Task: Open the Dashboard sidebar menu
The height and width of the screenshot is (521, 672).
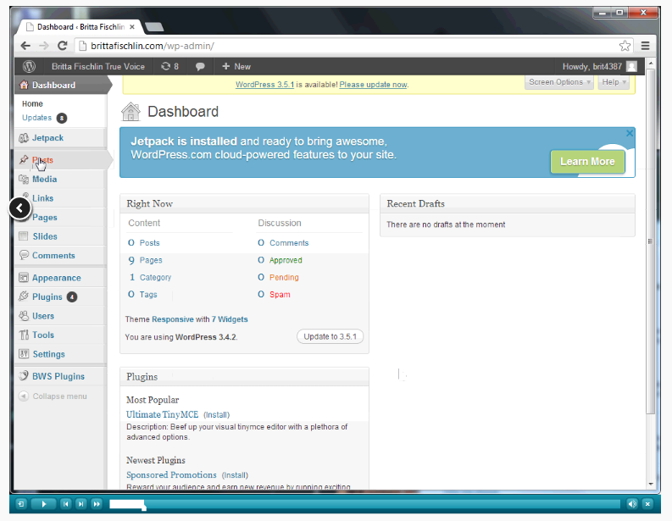Action: point(61,85)
